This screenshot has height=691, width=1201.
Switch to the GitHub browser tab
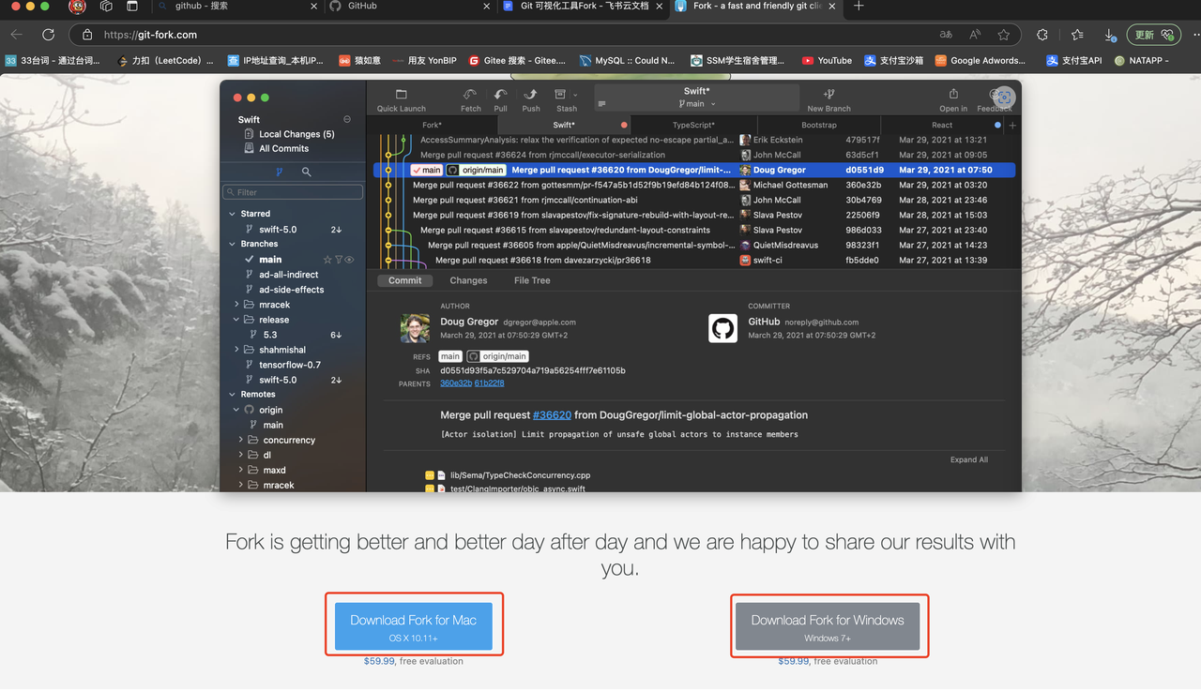(x=409, y=6)
